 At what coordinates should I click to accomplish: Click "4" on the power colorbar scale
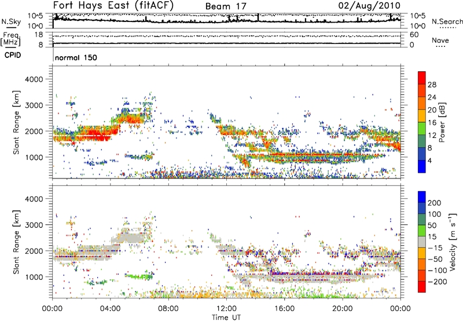pyautogui.click(x=429, y=161)
